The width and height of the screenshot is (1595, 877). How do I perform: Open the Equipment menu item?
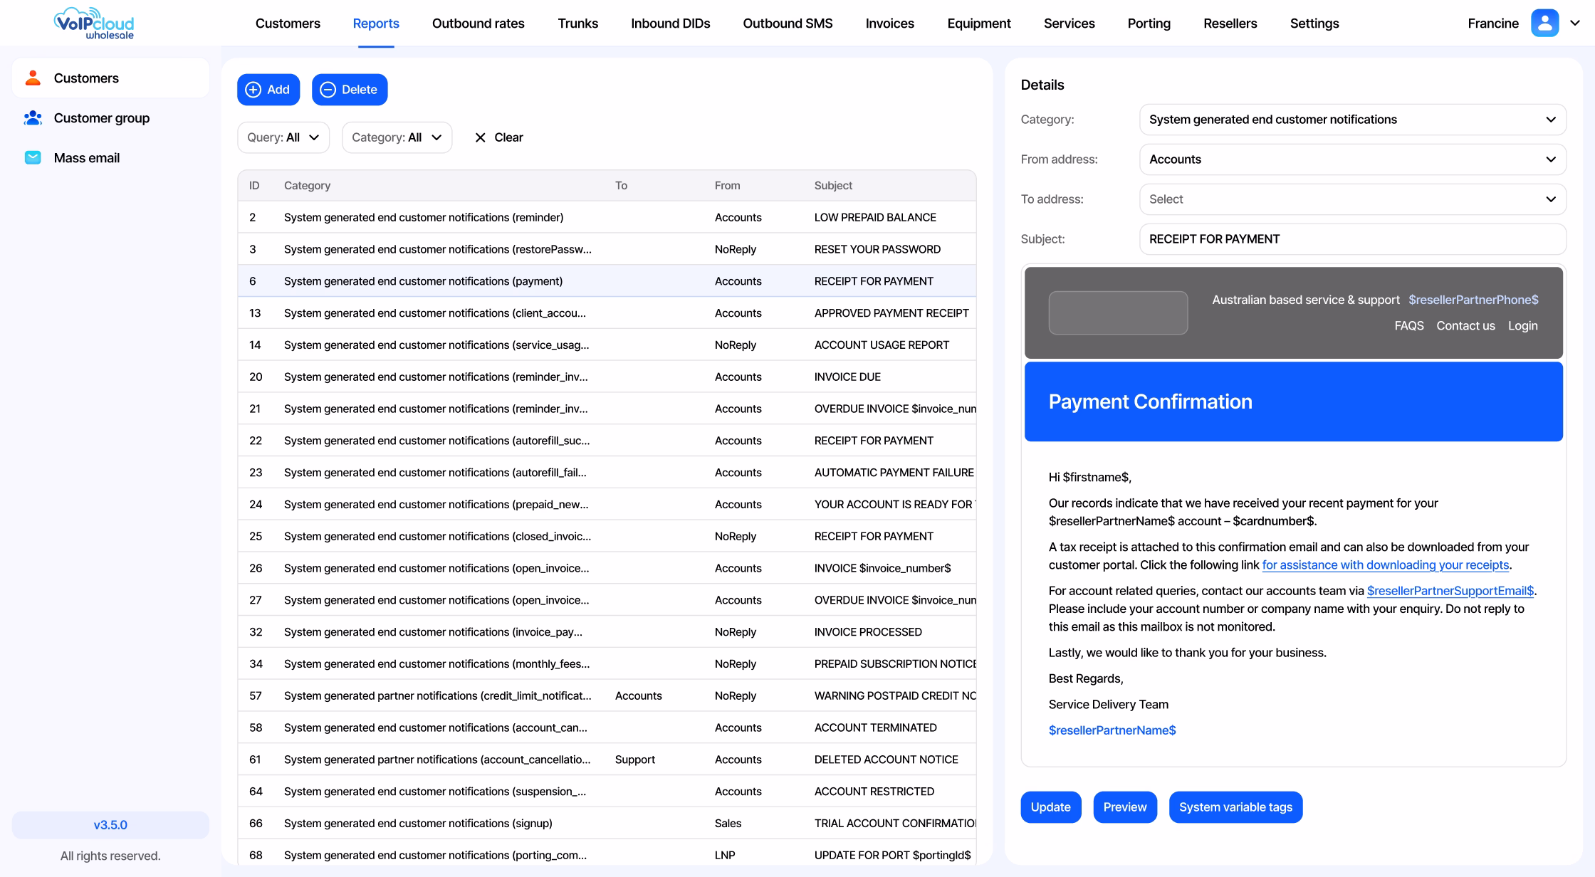979,23
